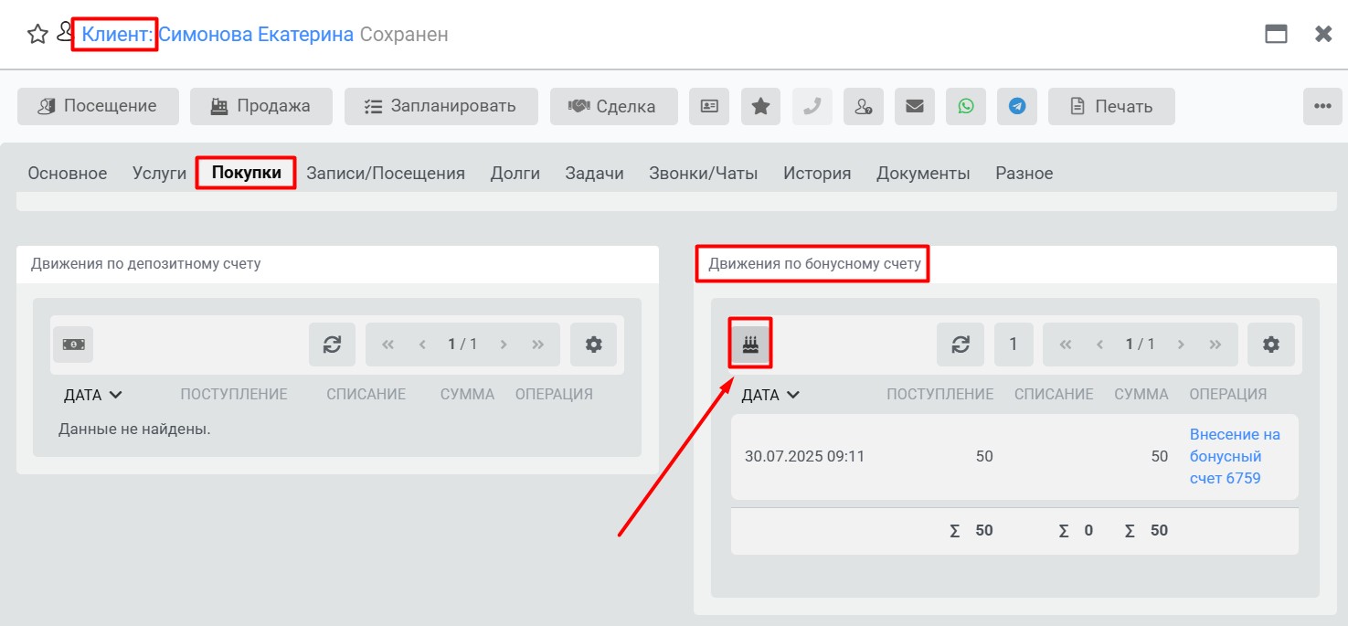Select the Разное tab
The width and height of the screenshot is (1348, 626).
pyautogui.click(x=1024, y=173)
